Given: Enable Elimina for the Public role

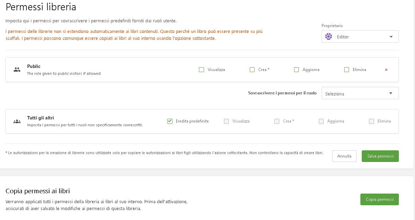Looking at the screenshot, I should pos(347,70).
